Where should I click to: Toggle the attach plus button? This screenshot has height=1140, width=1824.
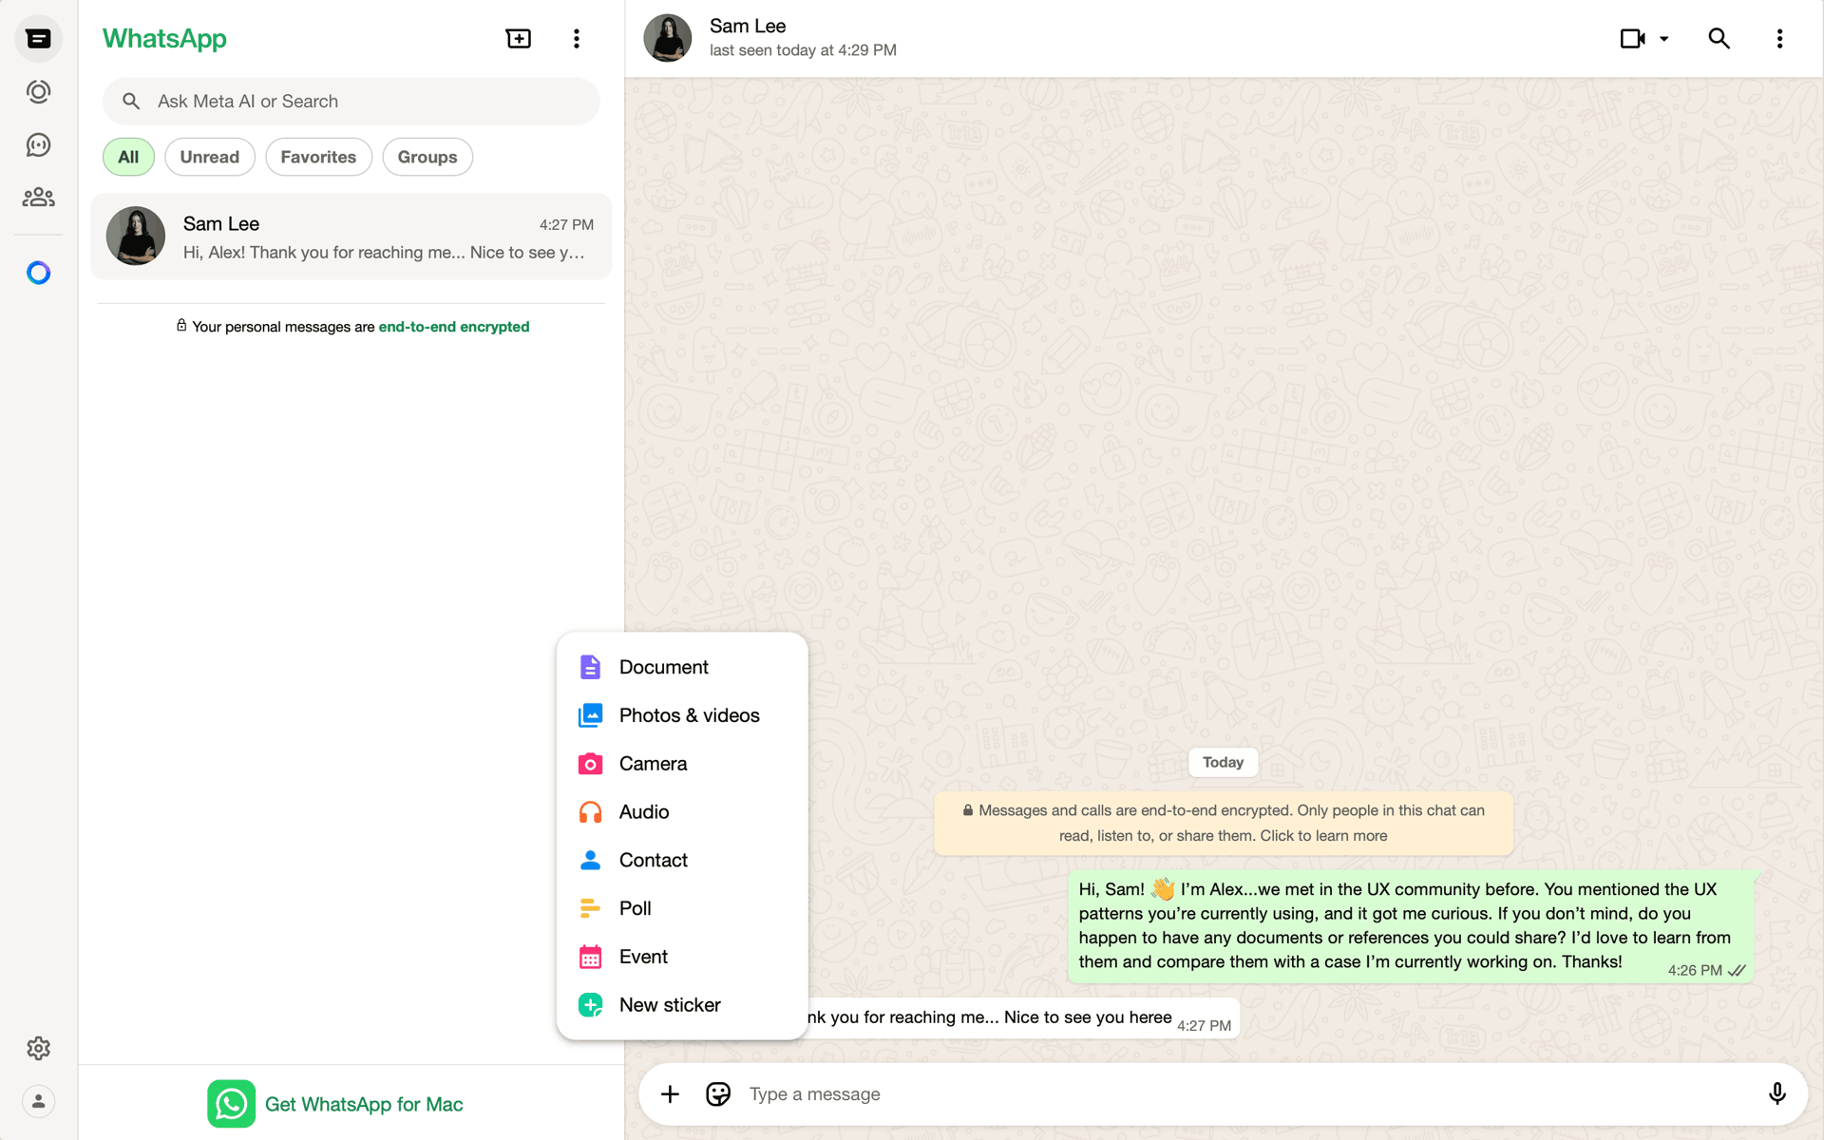click(670, 1094)
